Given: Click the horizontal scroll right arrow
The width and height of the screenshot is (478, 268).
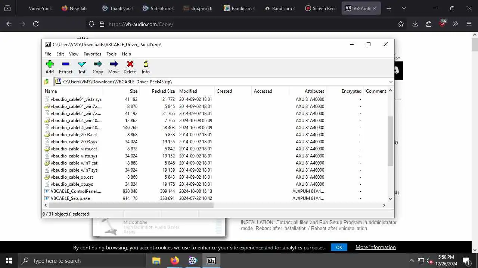Looking at the screenshot, I should (384, 205).
